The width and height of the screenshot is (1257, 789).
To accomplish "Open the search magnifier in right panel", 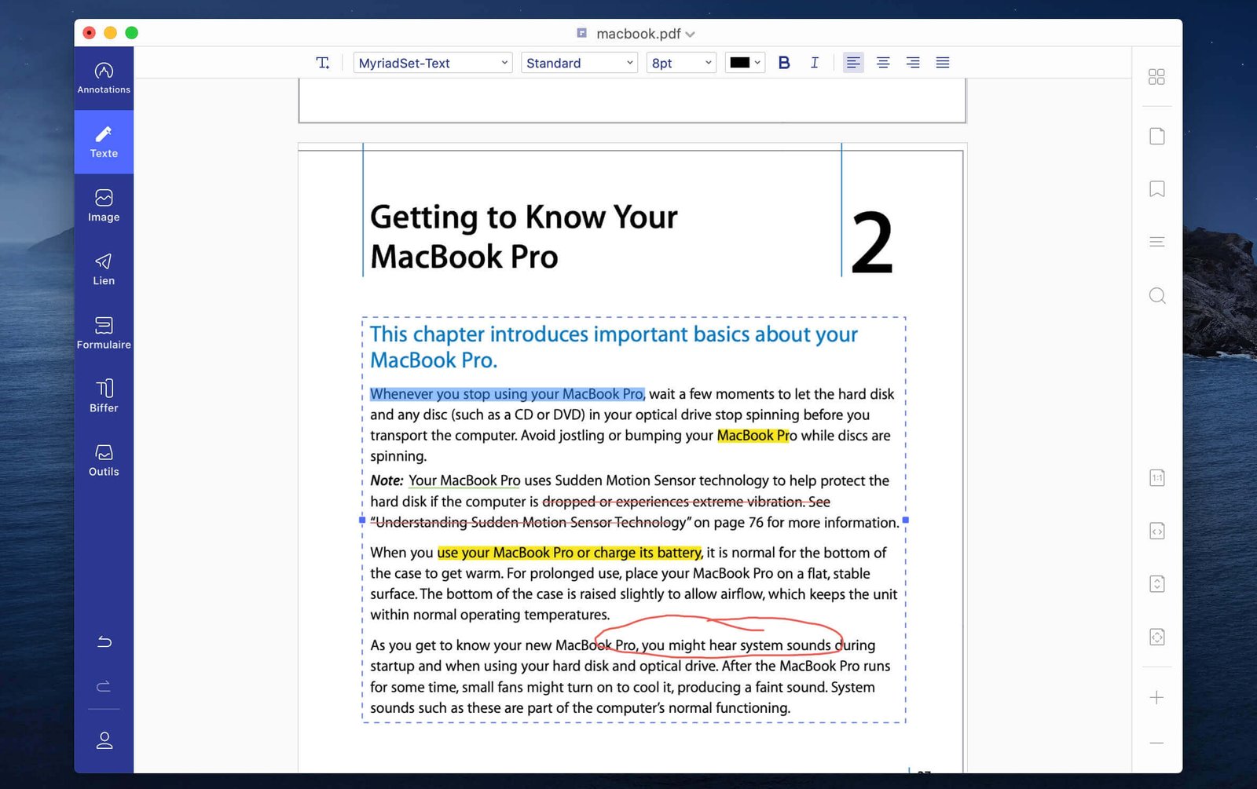I will point(1156,295).
